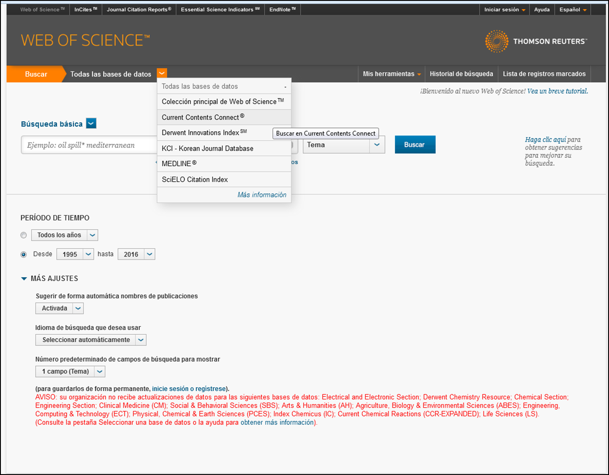Go to EndNote in top bar
The image size is (609, 475).
[282, 9]
